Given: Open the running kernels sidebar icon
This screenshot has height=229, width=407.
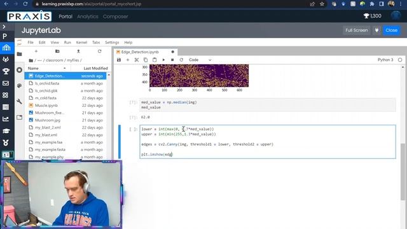Looking at the screenshot, I should pos(20,70).
